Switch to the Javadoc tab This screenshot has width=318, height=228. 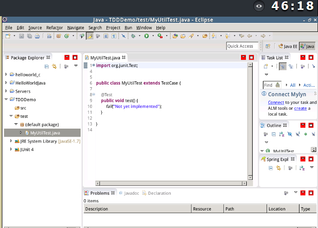(x=129, y=193)
